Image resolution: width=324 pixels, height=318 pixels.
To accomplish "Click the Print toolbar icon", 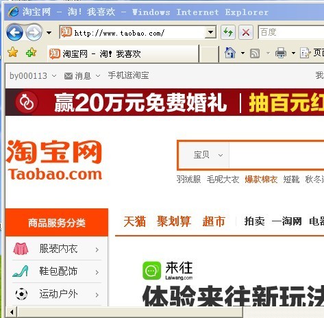I will click(281, 53).
